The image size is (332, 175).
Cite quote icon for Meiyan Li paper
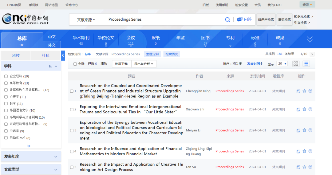coord(310,130)
